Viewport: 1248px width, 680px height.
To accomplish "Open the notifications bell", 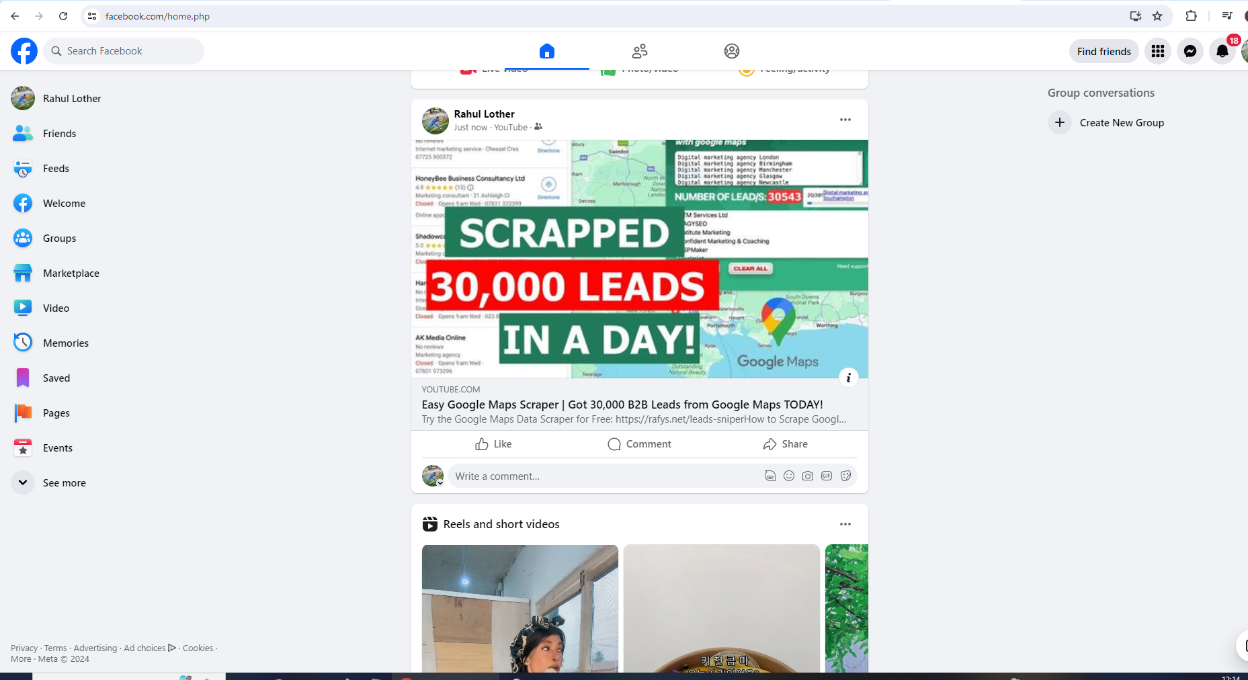I will click(x=1222, y=51).
